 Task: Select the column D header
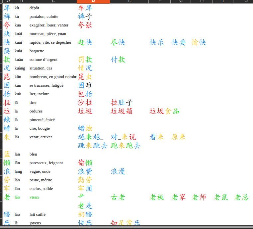pyautogui.click(x=93, y=1)
